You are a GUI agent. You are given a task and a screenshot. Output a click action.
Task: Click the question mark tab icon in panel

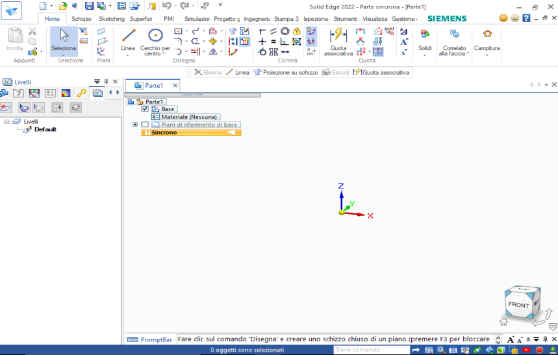(x=18, y=93)
